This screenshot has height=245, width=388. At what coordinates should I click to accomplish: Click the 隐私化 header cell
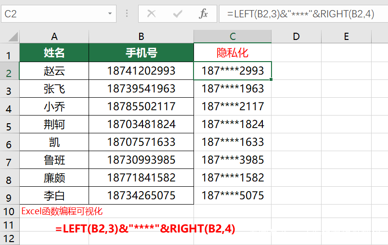point(233,53)
